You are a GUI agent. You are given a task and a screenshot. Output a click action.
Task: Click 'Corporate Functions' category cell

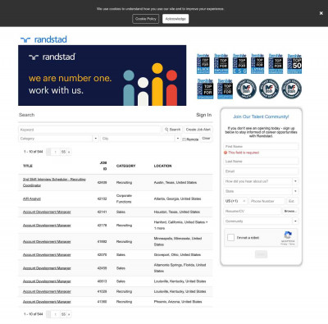(x=124, y=199)
